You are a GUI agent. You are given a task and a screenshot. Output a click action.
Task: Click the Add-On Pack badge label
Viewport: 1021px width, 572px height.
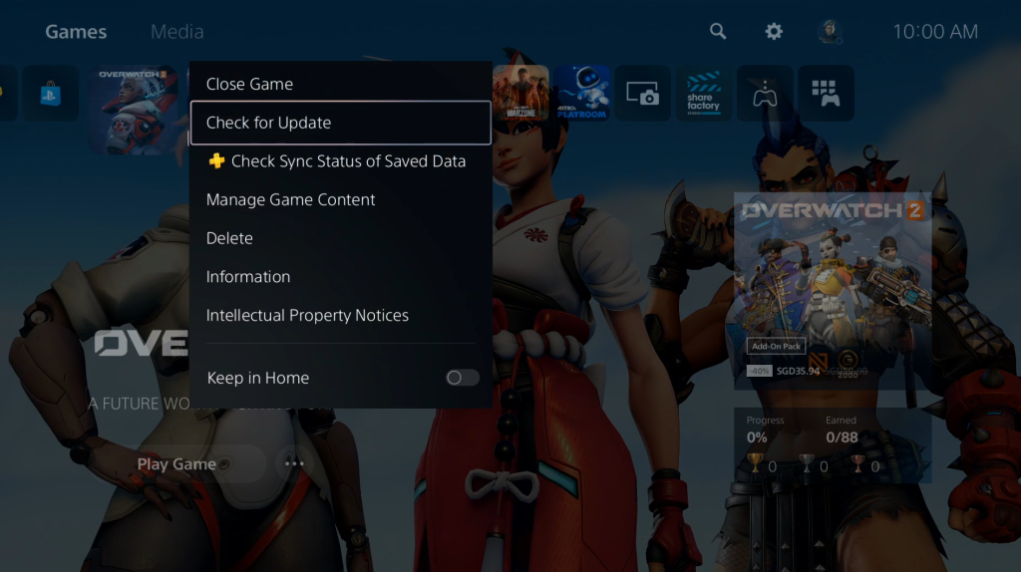[x=776, y=346]
